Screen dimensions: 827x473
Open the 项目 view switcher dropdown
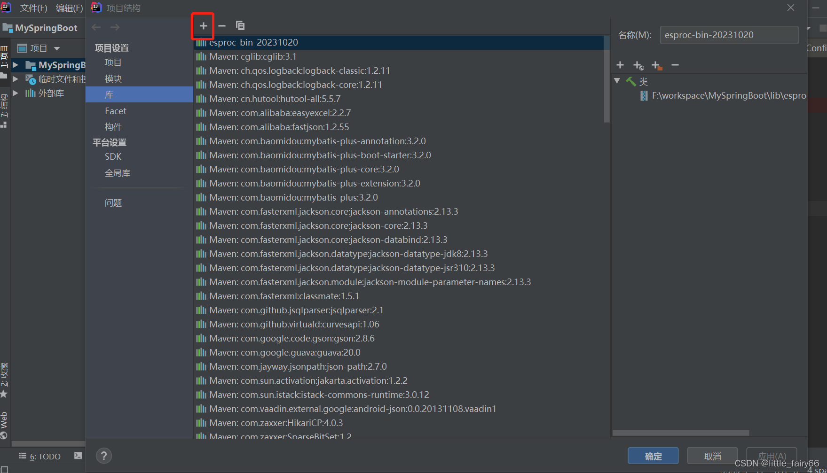56,48
